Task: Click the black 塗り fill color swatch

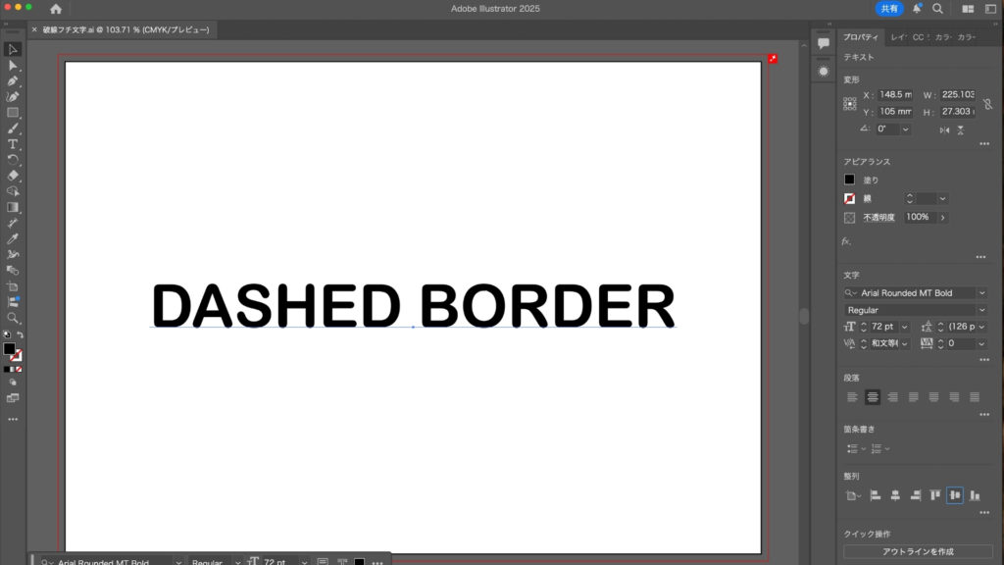Action: click(850, 180)
